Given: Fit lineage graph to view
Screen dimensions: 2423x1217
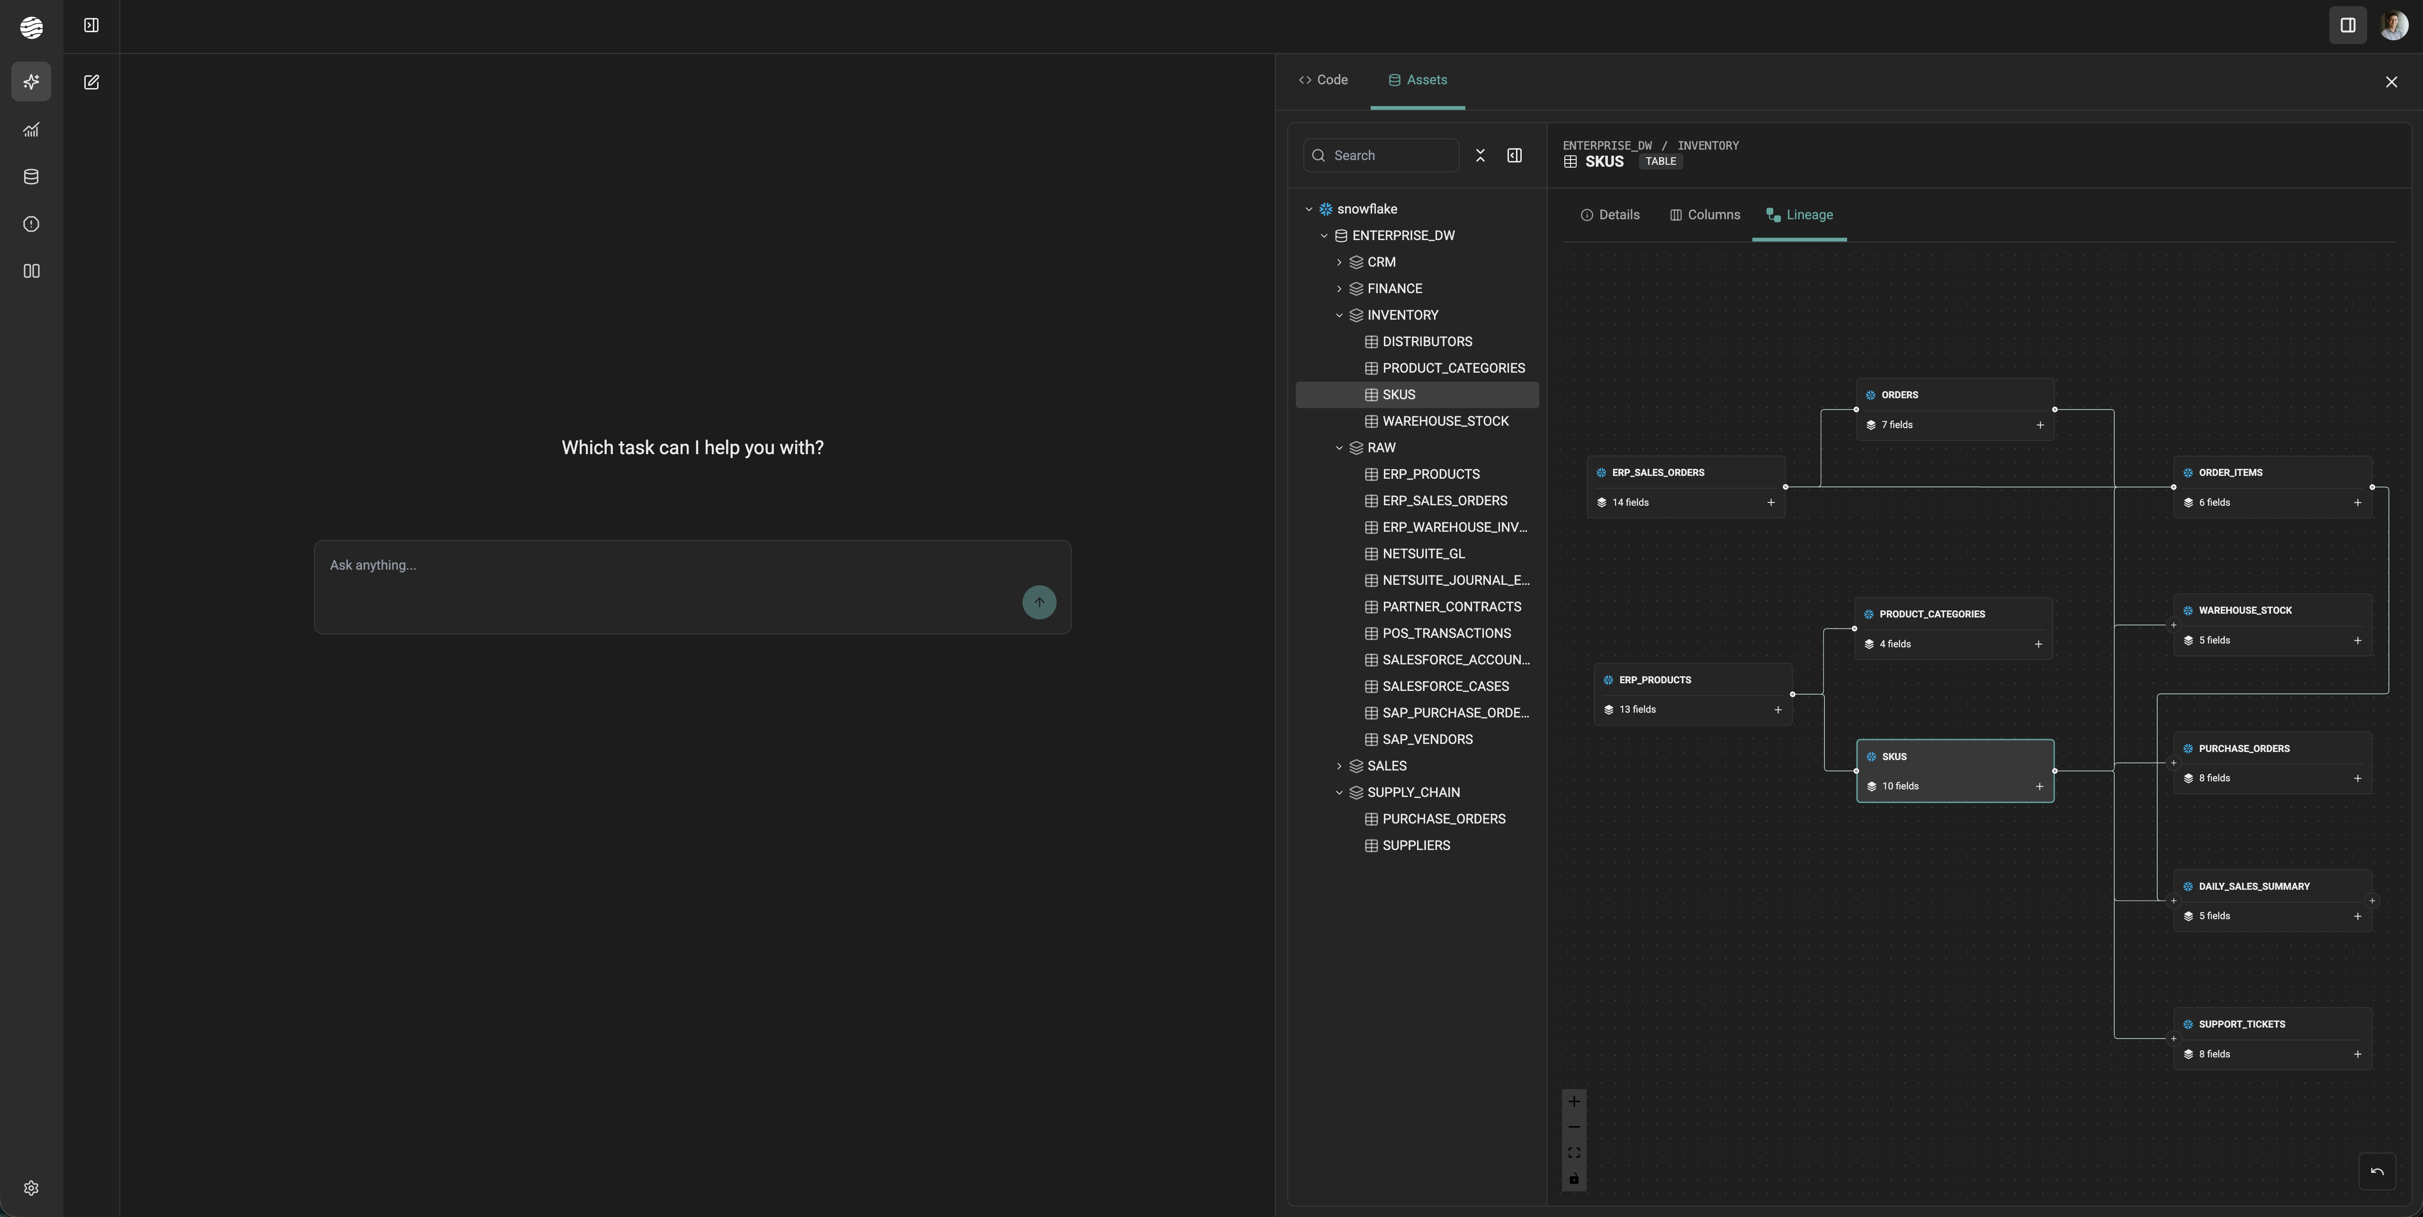Looking at the screenshot, I should tap(1574, 1153).
